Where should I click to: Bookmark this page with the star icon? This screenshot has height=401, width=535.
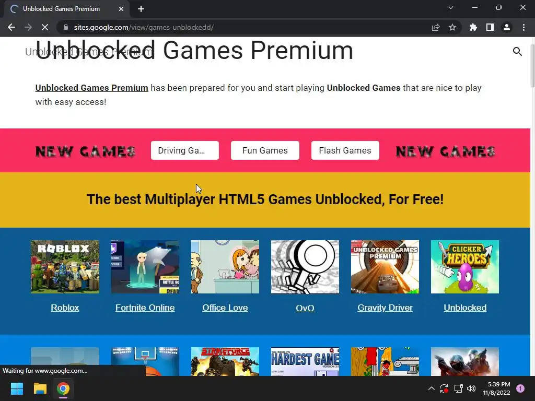point(452,27)
